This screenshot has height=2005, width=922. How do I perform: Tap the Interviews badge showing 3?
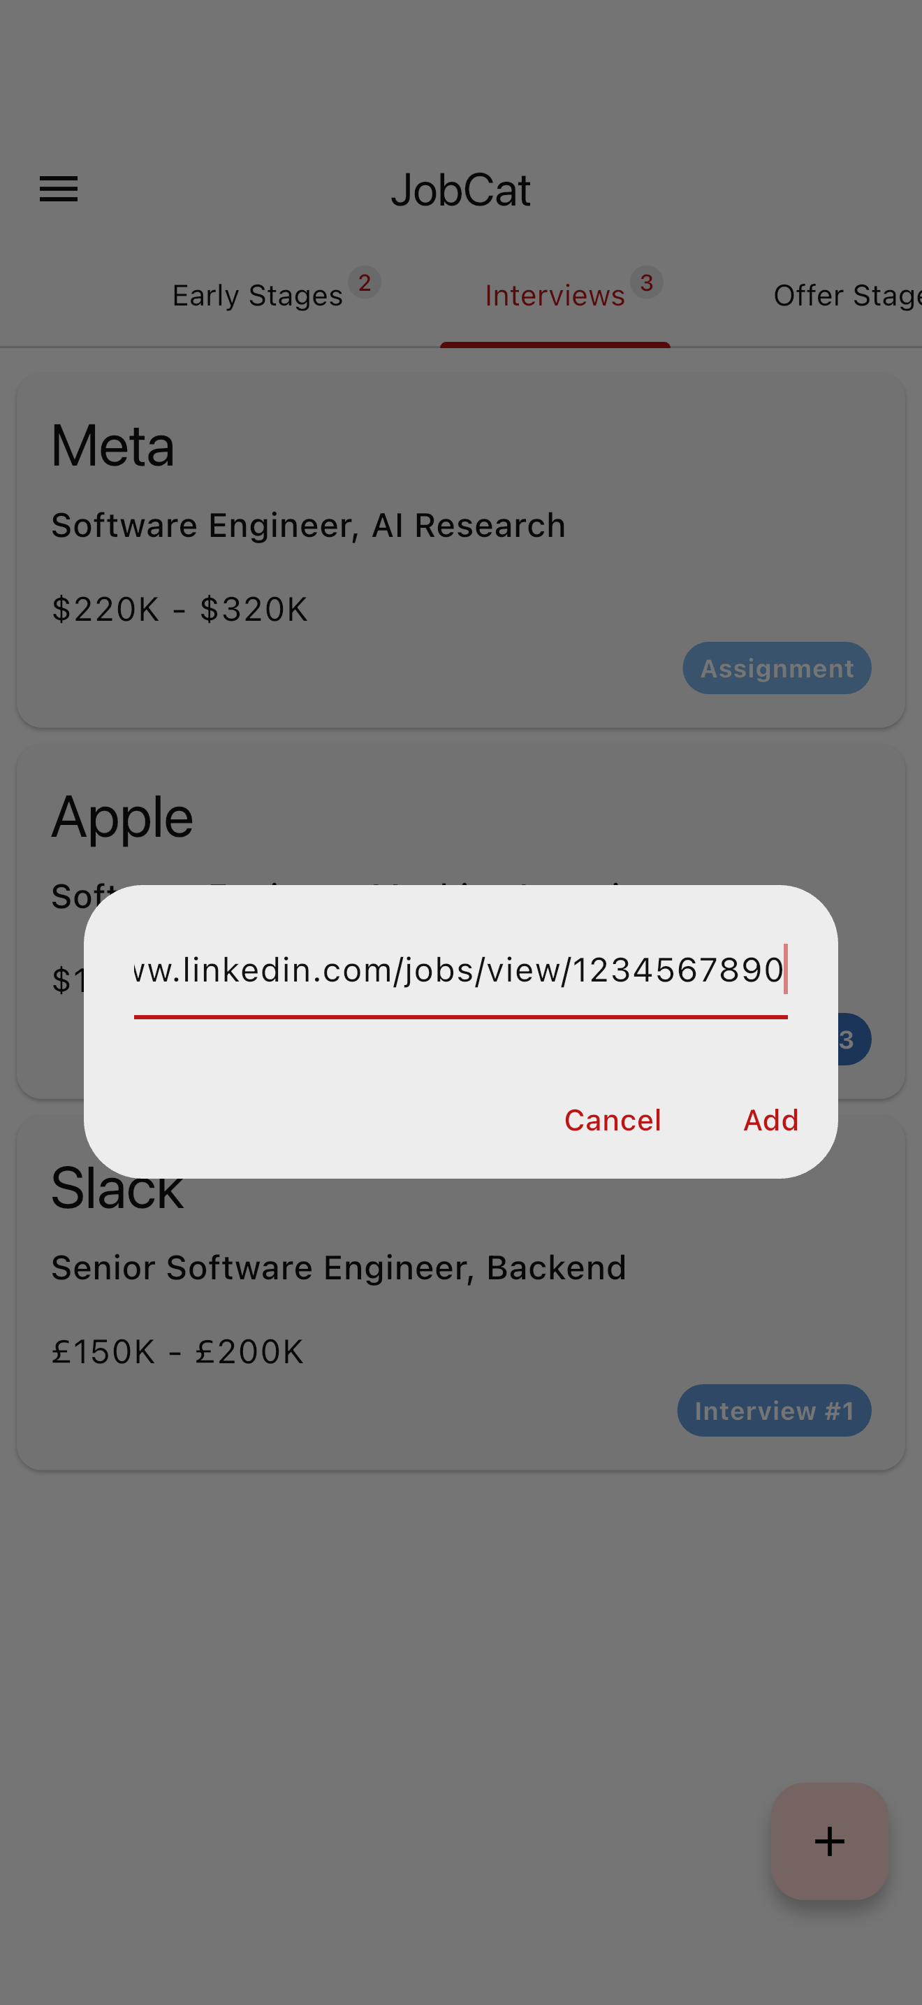click(x=646, y=283)
